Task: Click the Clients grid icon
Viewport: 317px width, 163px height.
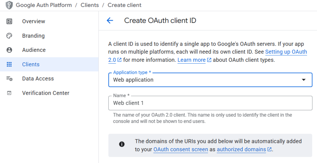Action: coord(9,64)
